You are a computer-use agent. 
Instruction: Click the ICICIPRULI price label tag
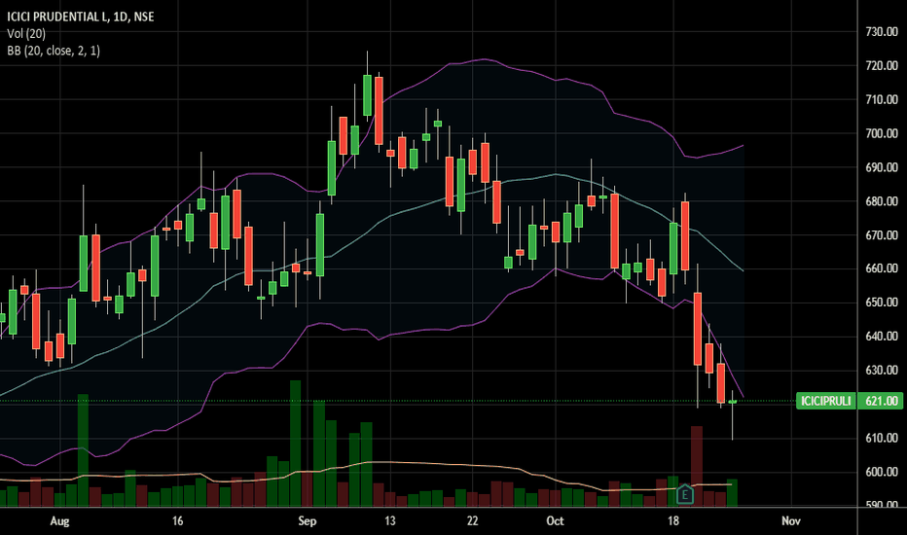coord(825,401)
